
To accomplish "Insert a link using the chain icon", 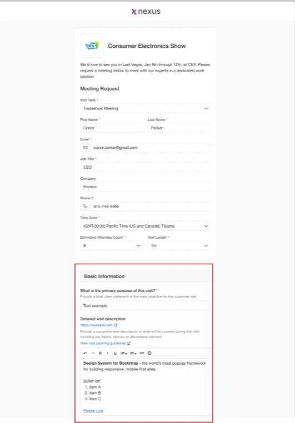I will [142, 353].
